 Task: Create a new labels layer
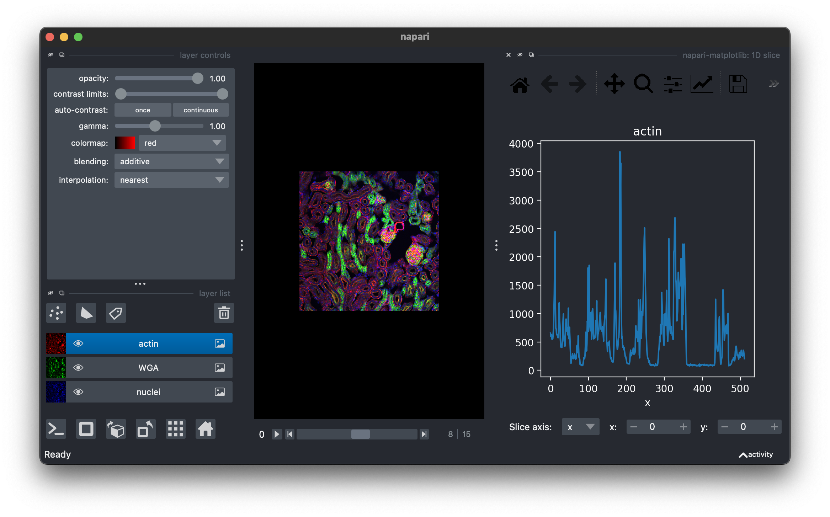(x=116, y=313)
